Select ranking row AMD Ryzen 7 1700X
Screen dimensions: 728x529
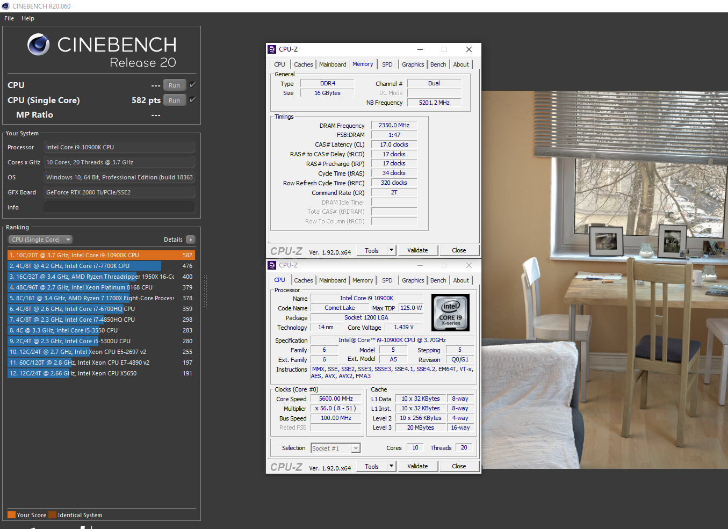point(101,298)
